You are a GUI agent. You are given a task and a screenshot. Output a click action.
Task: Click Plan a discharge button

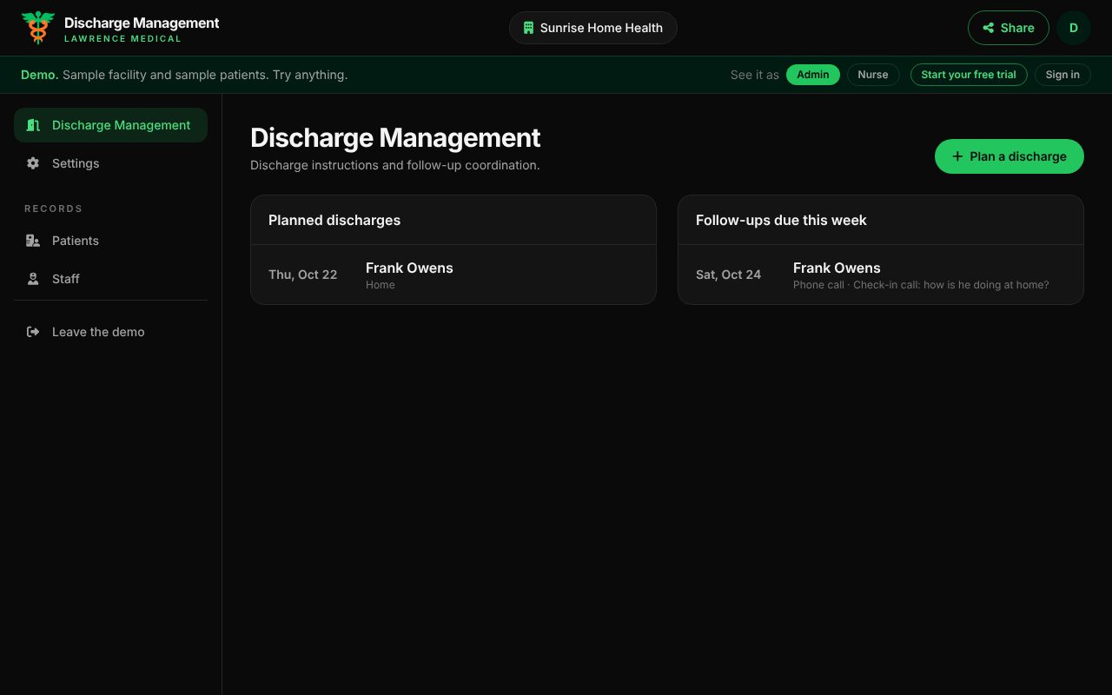click(x=1009, y=156)
